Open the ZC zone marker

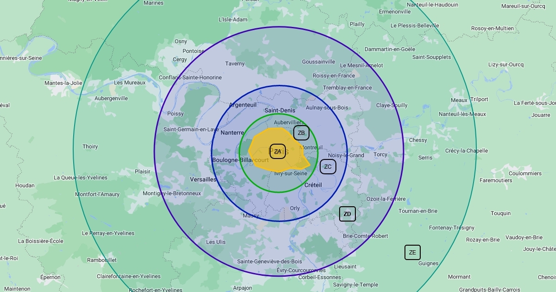[x=328, y=167]
